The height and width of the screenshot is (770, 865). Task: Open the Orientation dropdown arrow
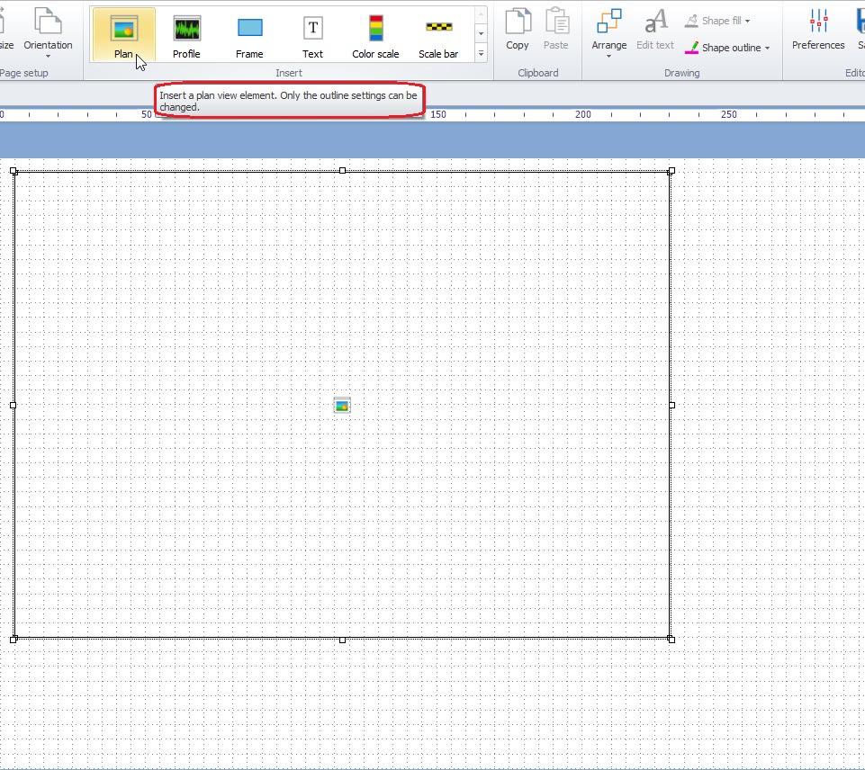coord(49,56)
